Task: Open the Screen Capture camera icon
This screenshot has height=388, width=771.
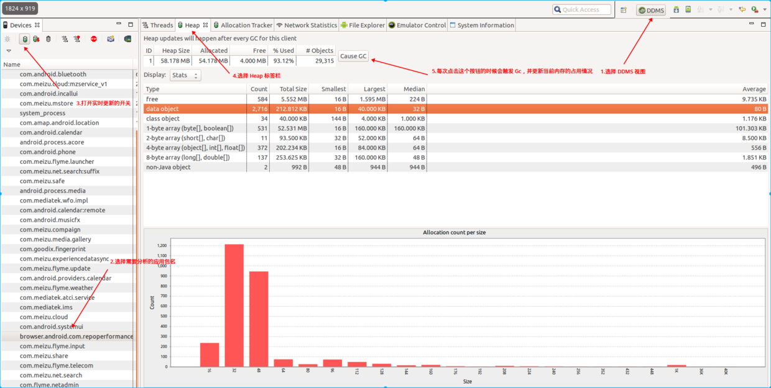Action: [x=111, y=39]
